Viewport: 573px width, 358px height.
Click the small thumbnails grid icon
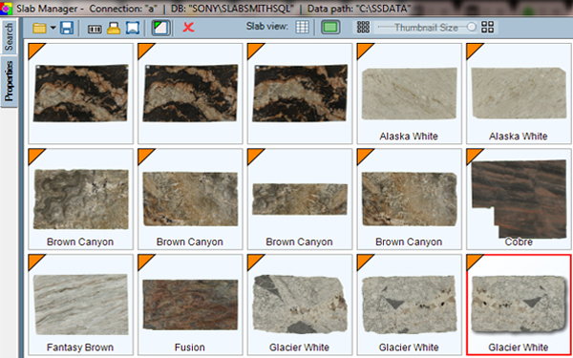click(363, 27)
